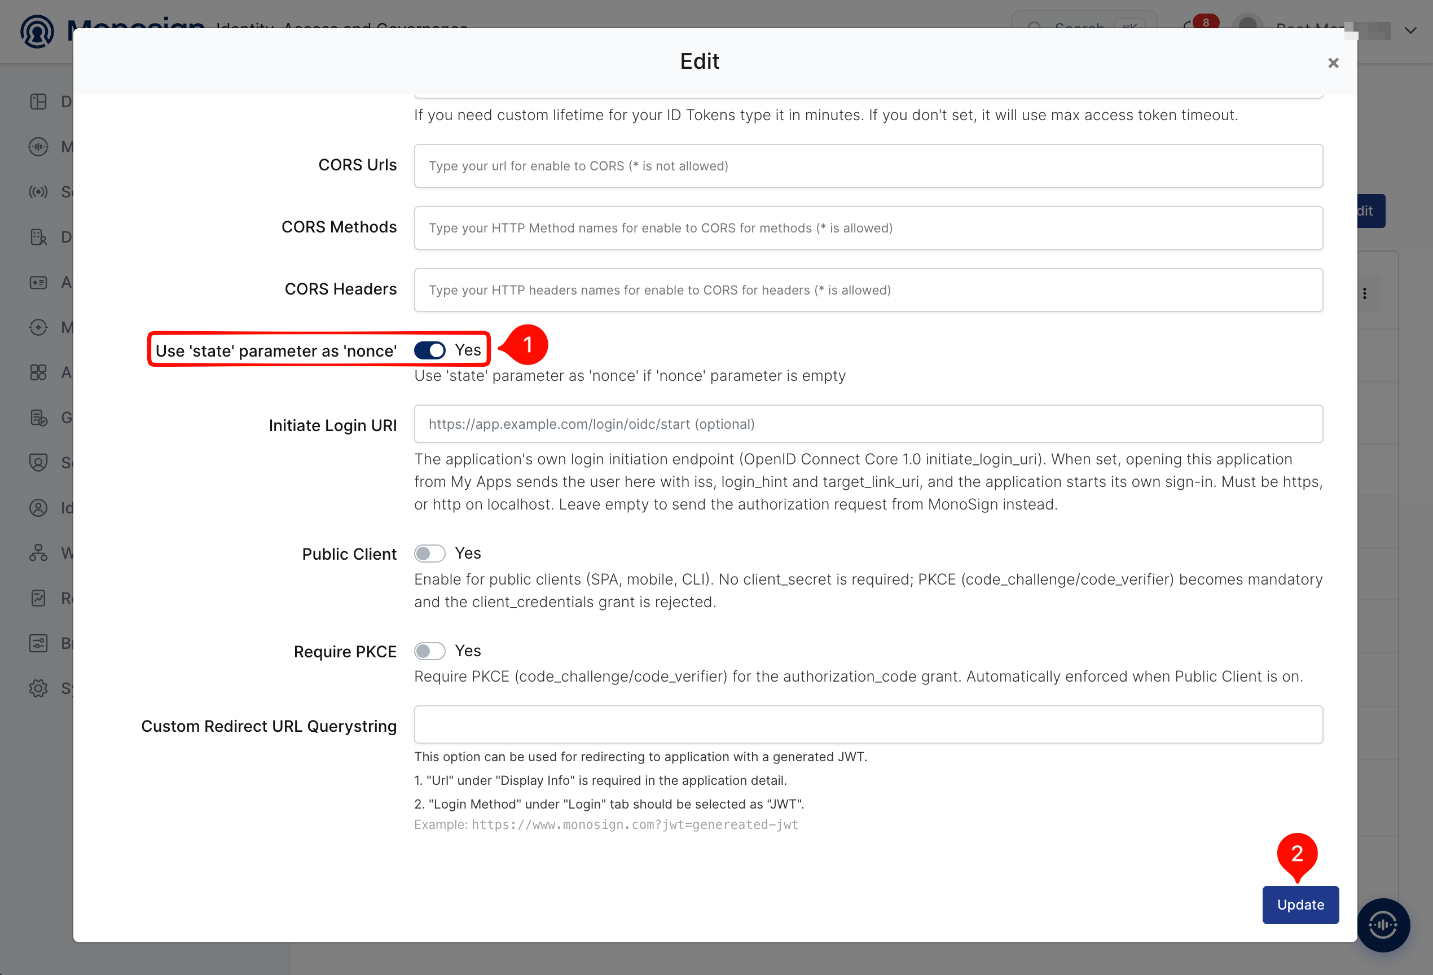Turn on the Require PKCE toggle
Viewport: 1433px width, 975px height.
tap(429, 651)
